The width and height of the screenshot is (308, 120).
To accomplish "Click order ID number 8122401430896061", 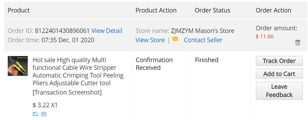I will tap(62, 31).
